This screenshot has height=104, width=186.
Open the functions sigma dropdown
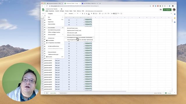click(121, 14)
